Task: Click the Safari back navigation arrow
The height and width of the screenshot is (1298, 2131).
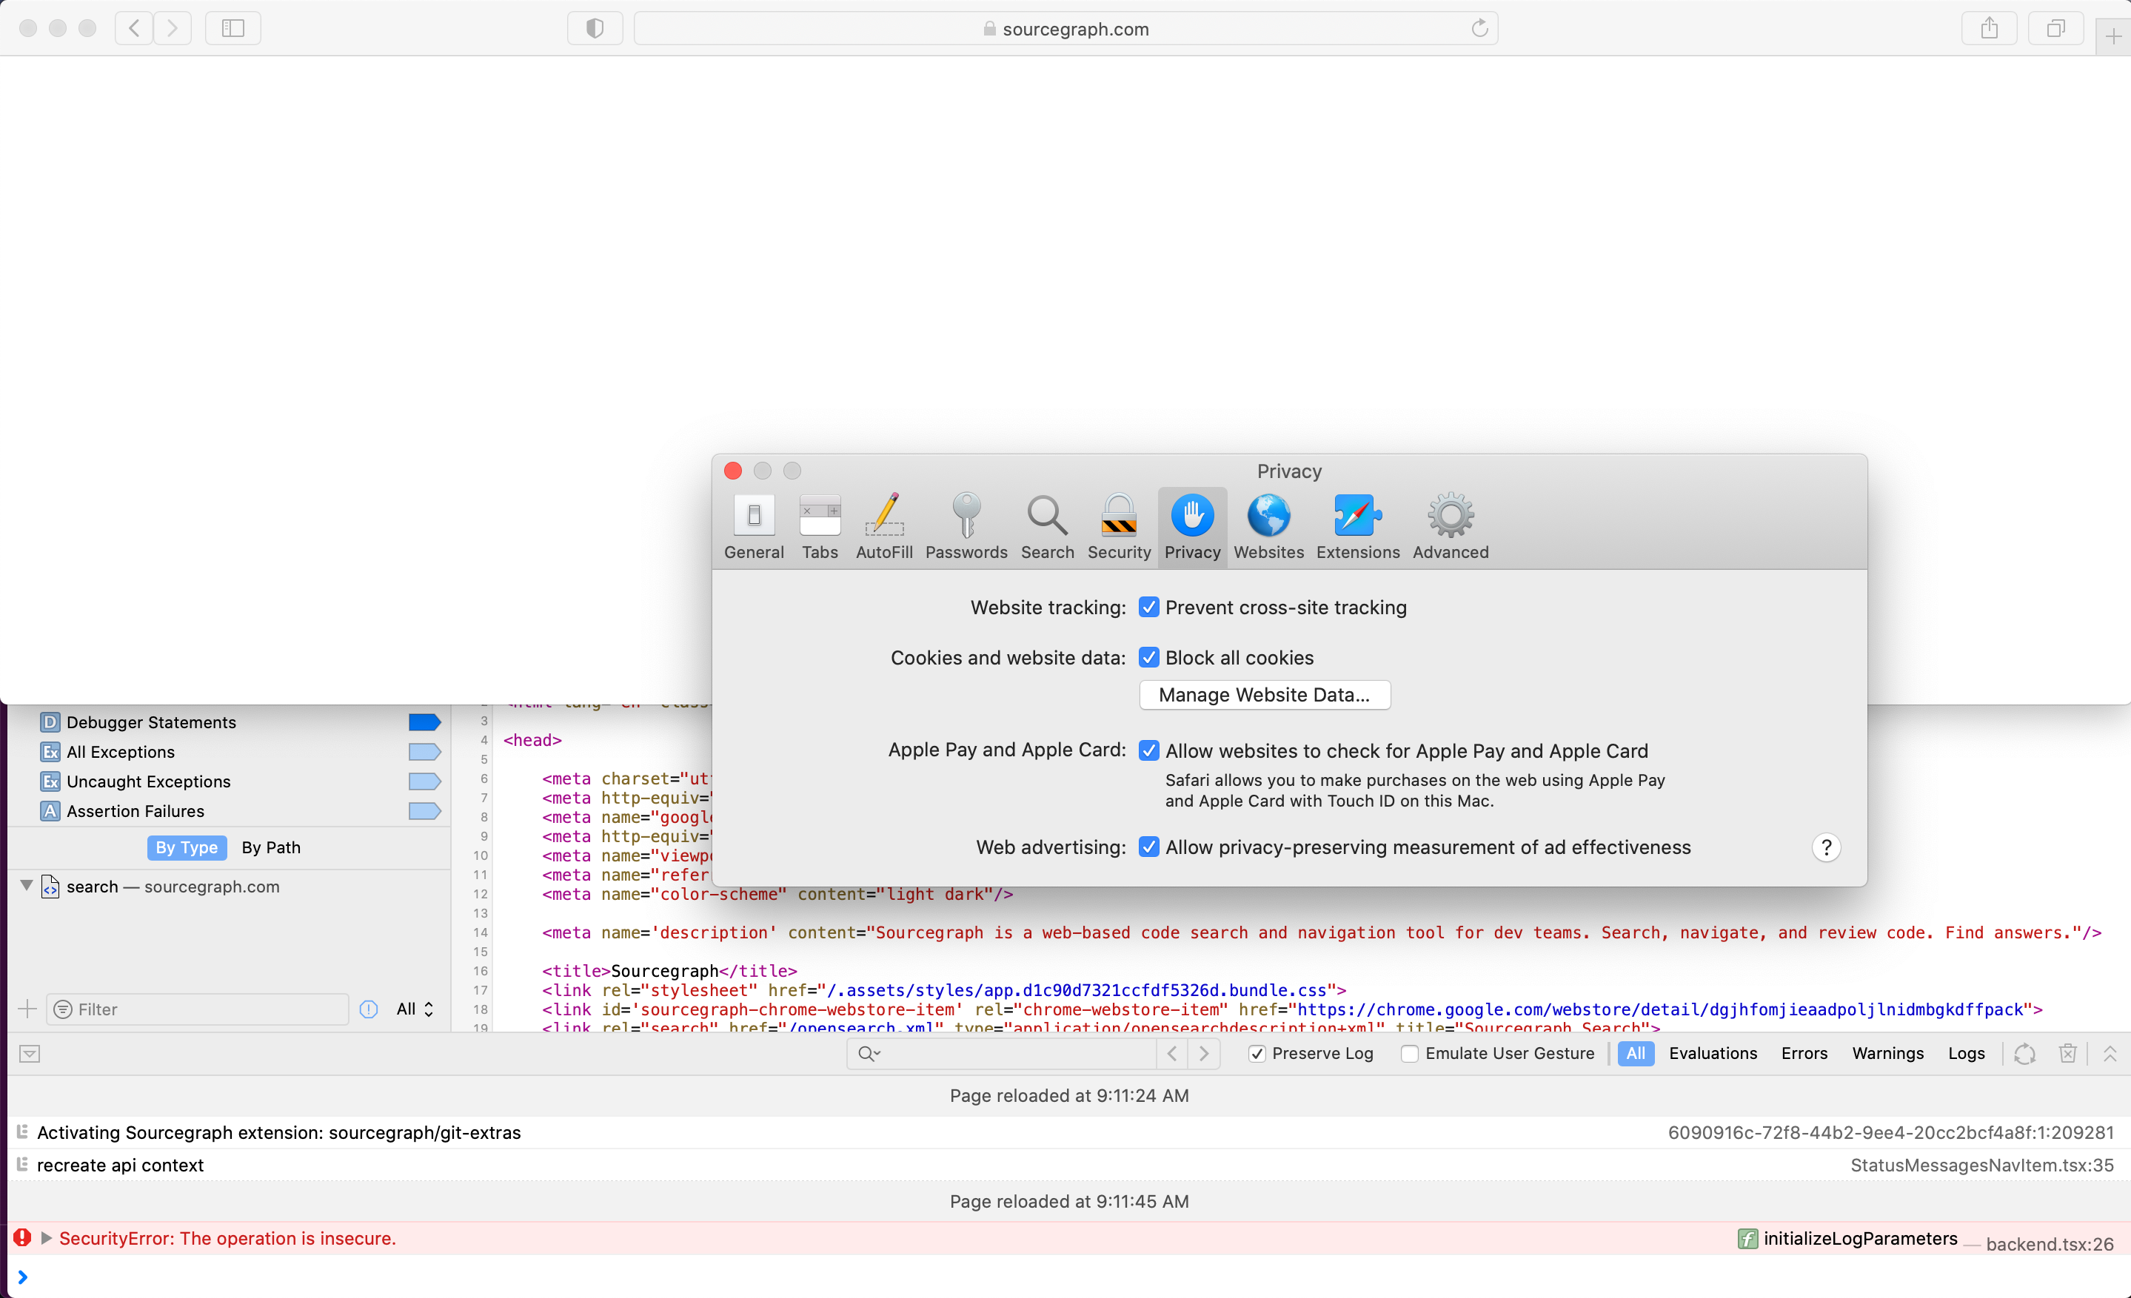Action: 133,29
